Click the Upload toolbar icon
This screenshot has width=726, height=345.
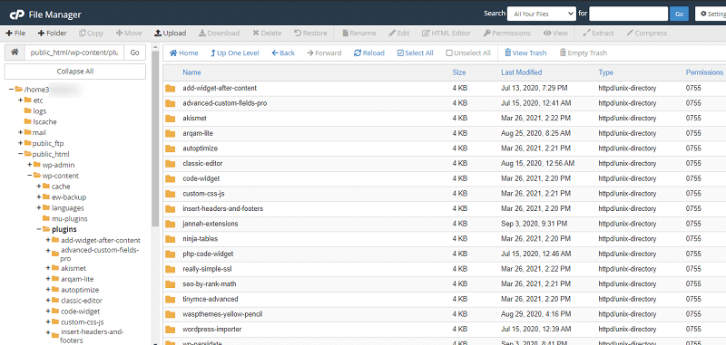pyautogui.click(x=157, y=34)
